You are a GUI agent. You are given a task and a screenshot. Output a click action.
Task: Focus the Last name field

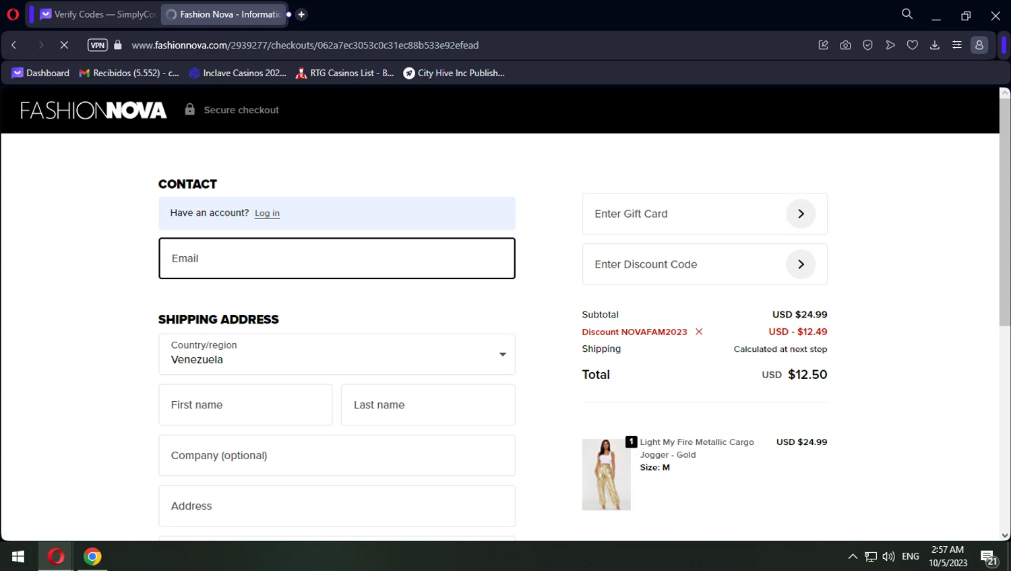coord(428,404)
